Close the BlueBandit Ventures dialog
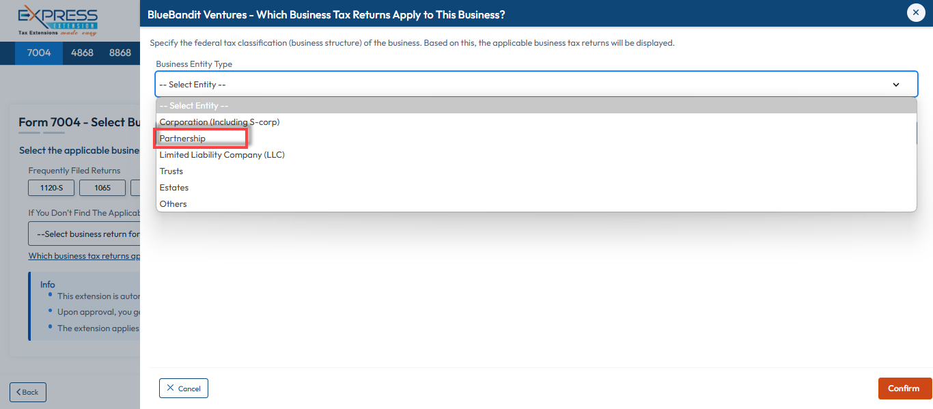The height and width of the screenshot is (409, 933). [916, 12]
